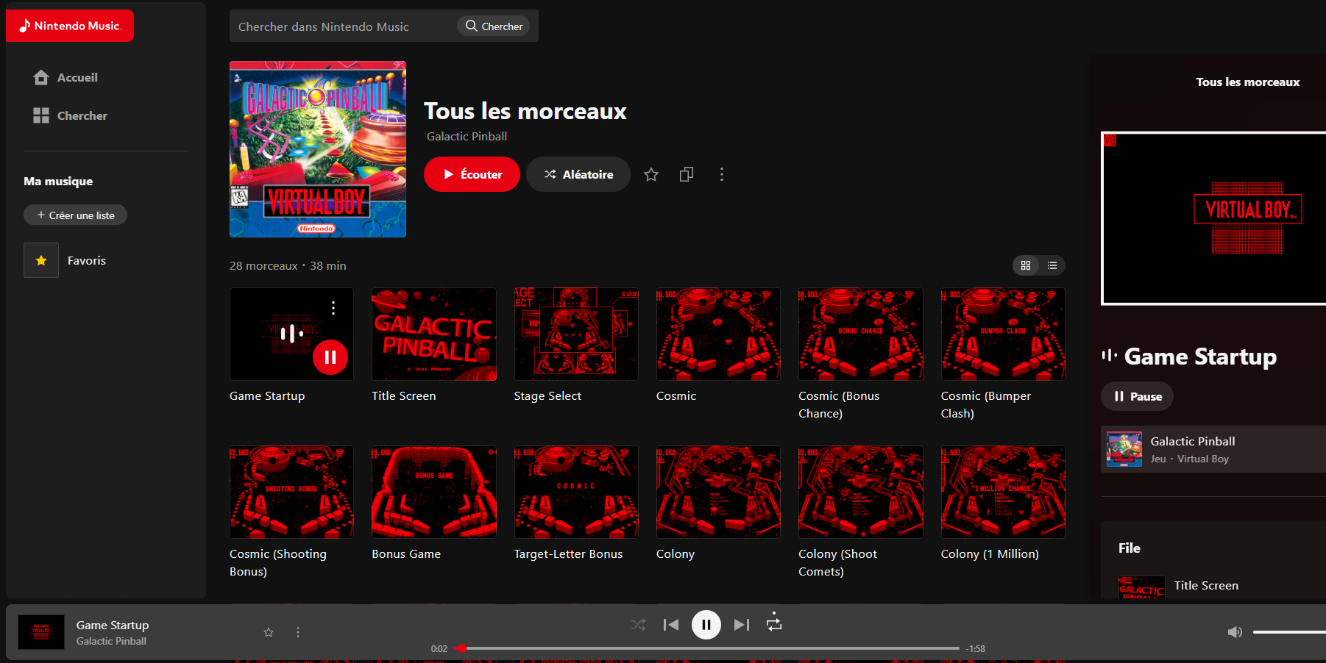Play the Stage Select track
The height and width of the screenshot is (663, 1326).
[x=576, y=334]
